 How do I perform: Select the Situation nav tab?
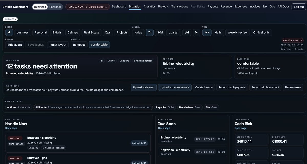(135, 6)
